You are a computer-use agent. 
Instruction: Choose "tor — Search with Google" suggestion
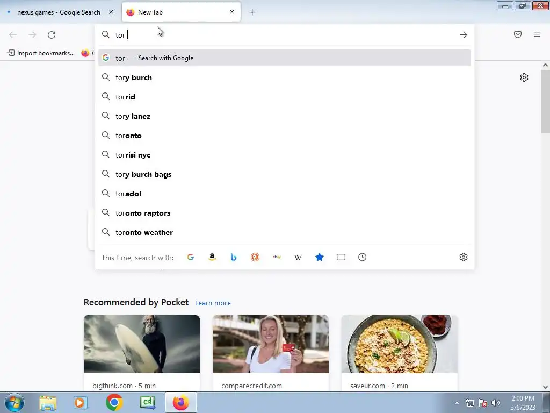[285, 58]
